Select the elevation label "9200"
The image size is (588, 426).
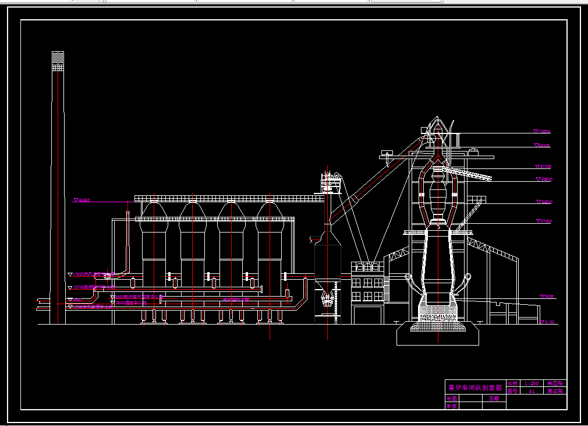tap(549, 297)
